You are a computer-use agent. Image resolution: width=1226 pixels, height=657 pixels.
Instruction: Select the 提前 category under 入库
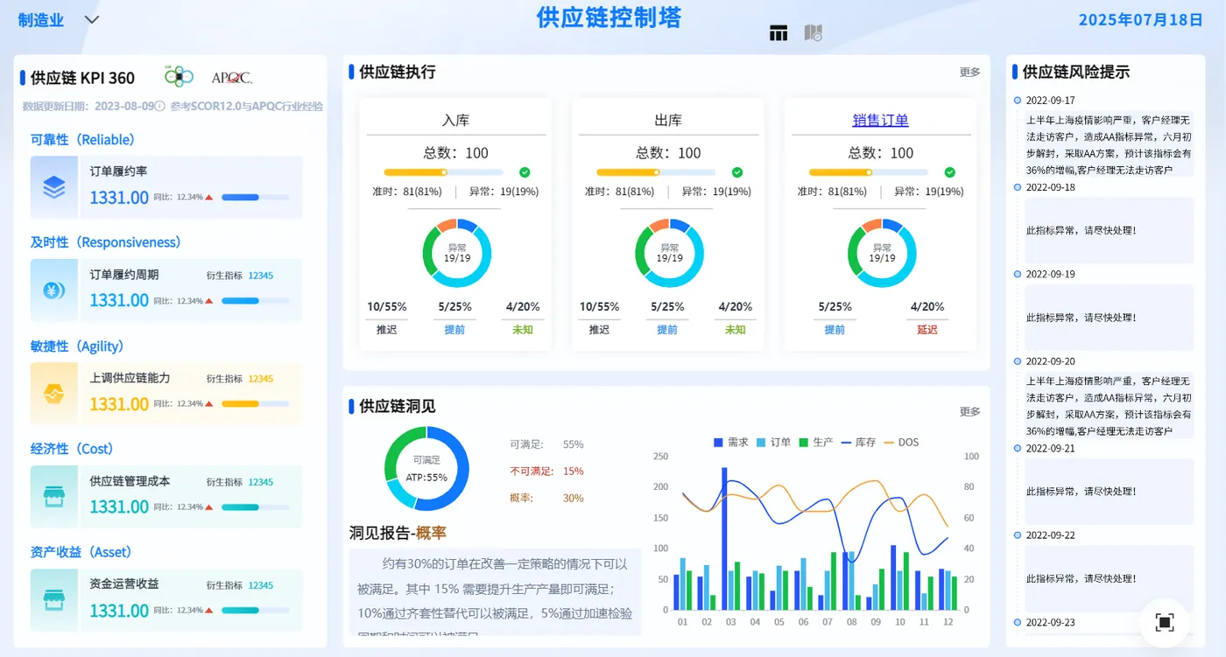[454, 330]
